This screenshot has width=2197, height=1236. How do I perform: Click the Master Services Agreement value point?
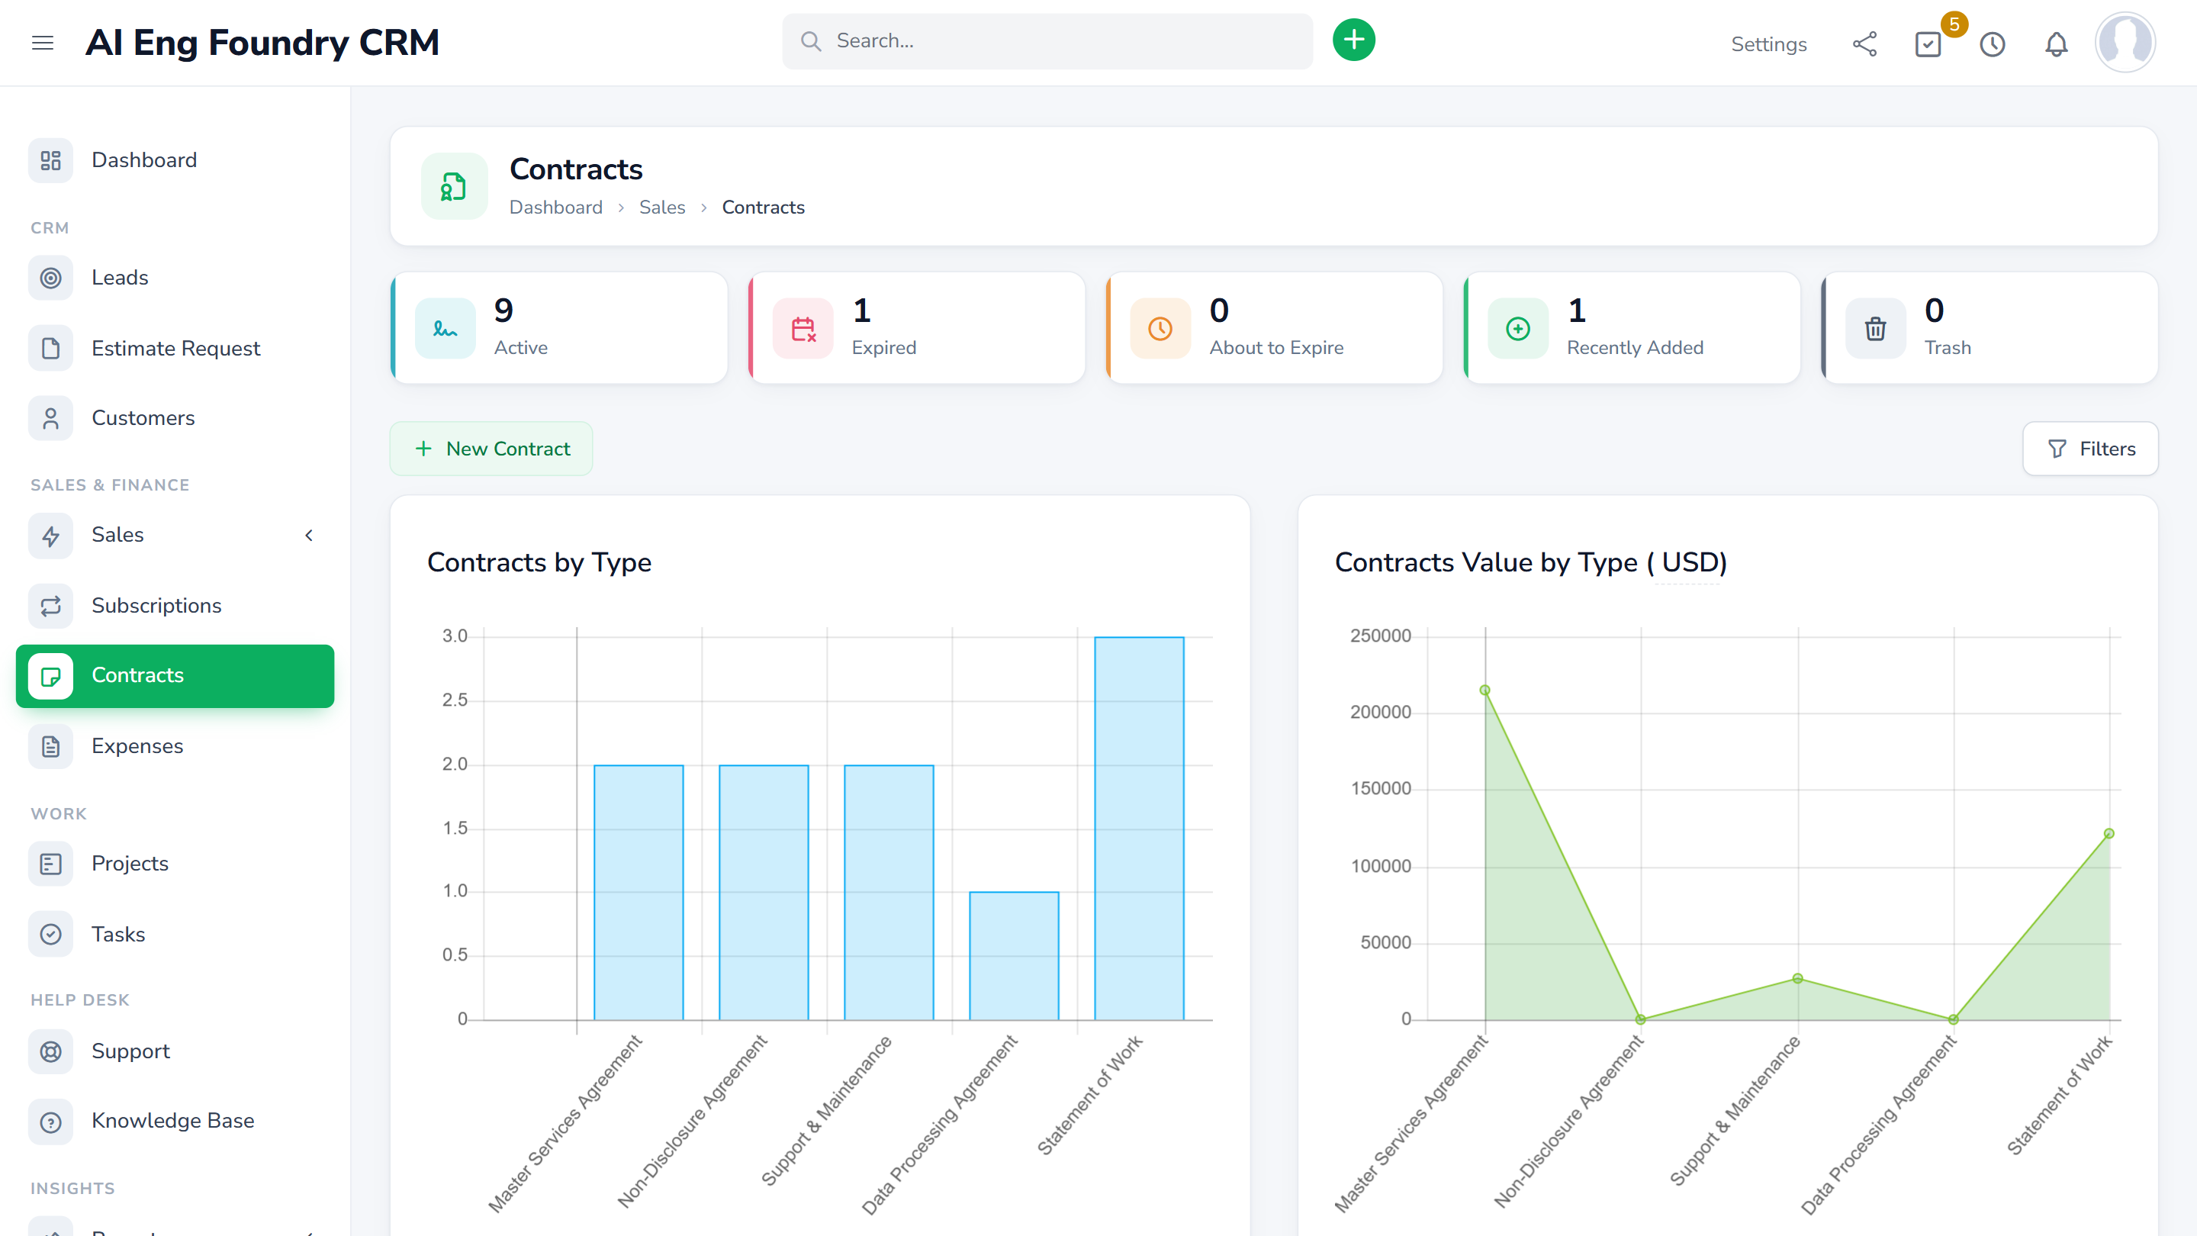(x=1485, y=690)
